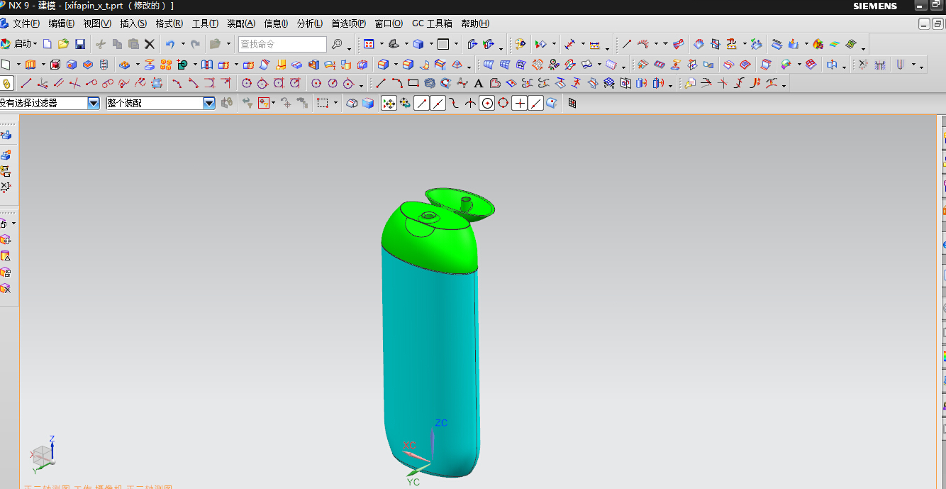Open the 编辑(E) menu
This screenshot has width=946, height=489.
point(62,23)
